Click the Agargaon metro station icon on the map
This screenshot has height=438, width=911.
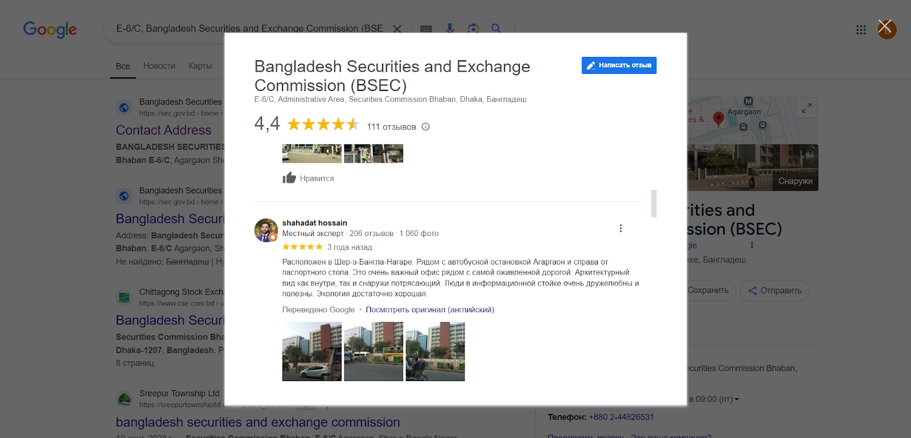pyautogui.click(x=748, y=101)
